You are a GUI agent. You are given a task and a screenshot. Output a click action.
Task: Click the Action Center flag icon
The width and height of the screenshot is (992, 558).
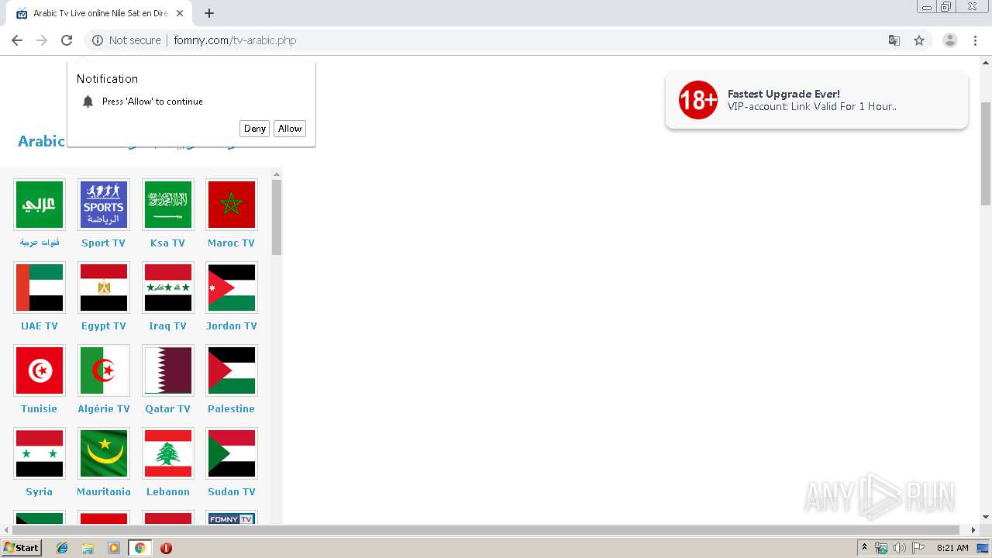tap(918, 548)
